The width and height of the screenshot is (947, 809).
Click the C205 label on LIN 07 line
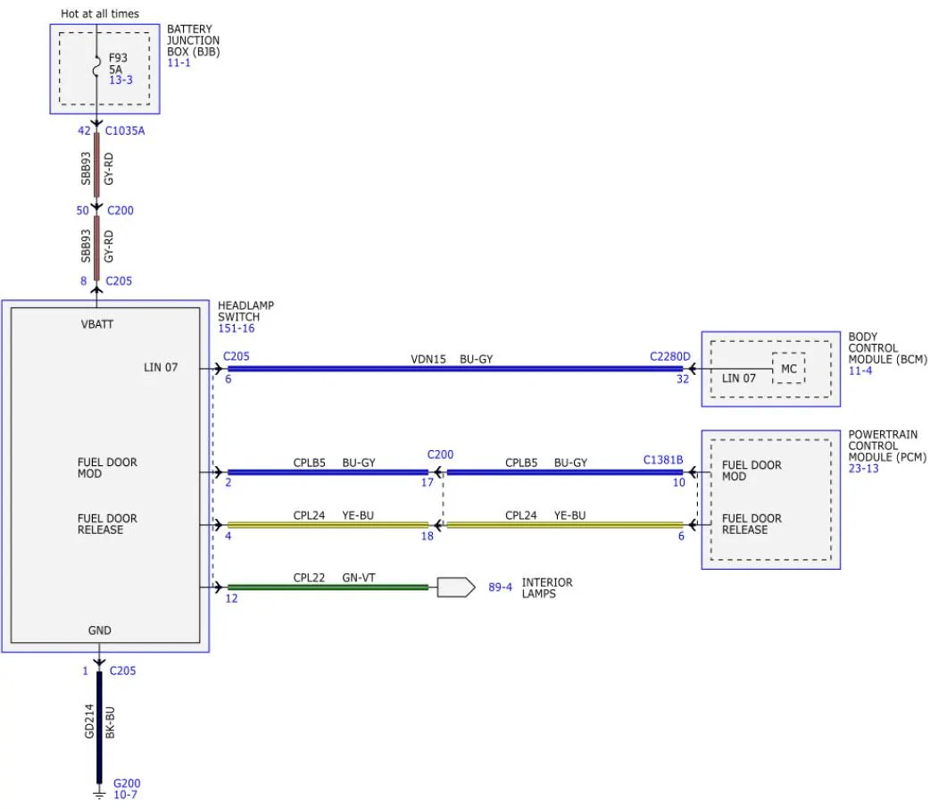237,356
